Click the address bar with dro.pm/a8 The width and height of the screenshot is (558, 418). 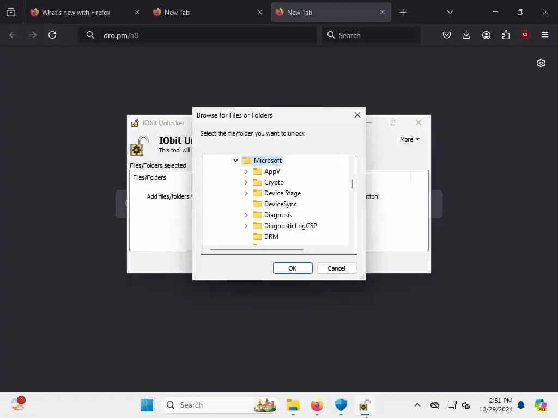coord(197,35)
